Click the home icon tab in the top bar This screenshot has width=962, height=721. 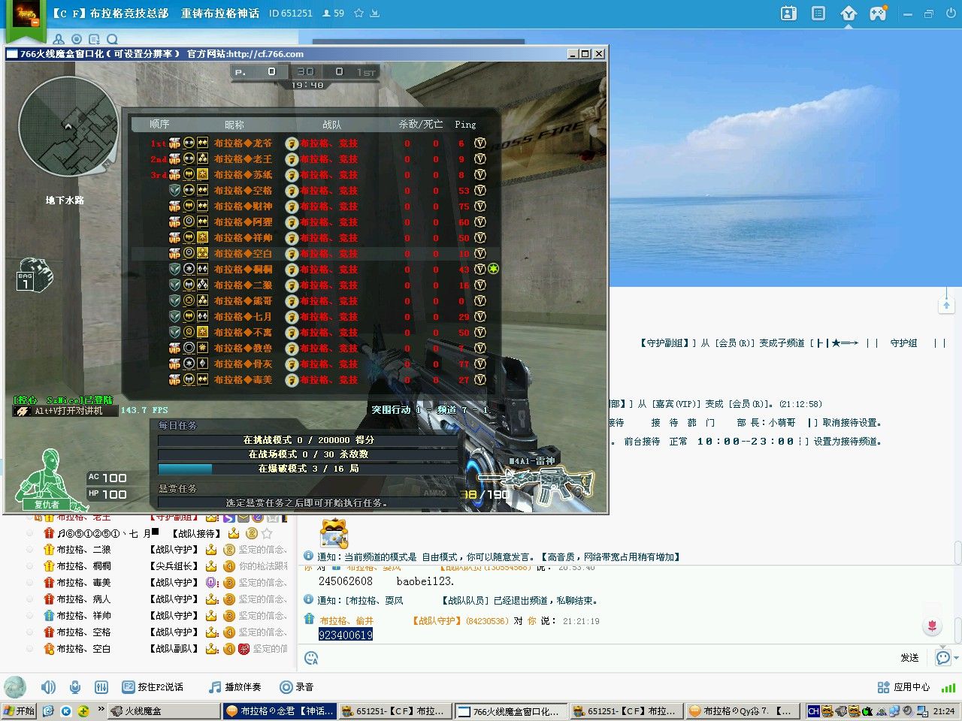click(849, 14)
